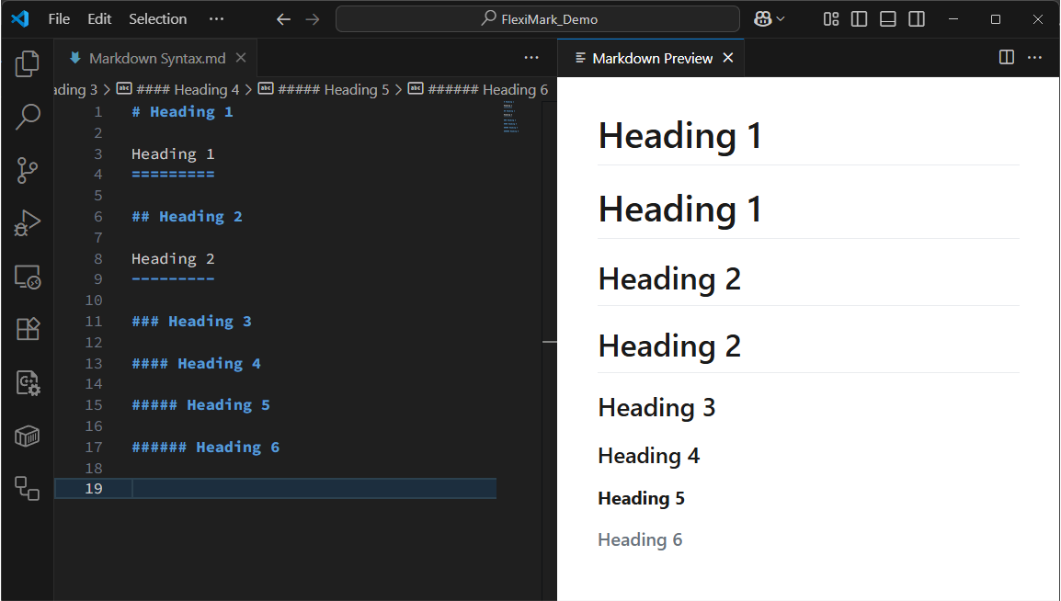Click the '---------' underline on line 9
This screenshot has height=601, width=1061.
pyautogui.click(x=173, y=278)
